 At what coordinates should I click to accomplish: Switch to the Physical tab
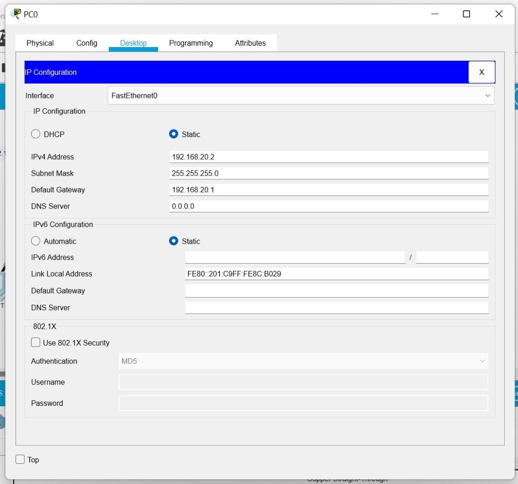click(x=40, y=43)
